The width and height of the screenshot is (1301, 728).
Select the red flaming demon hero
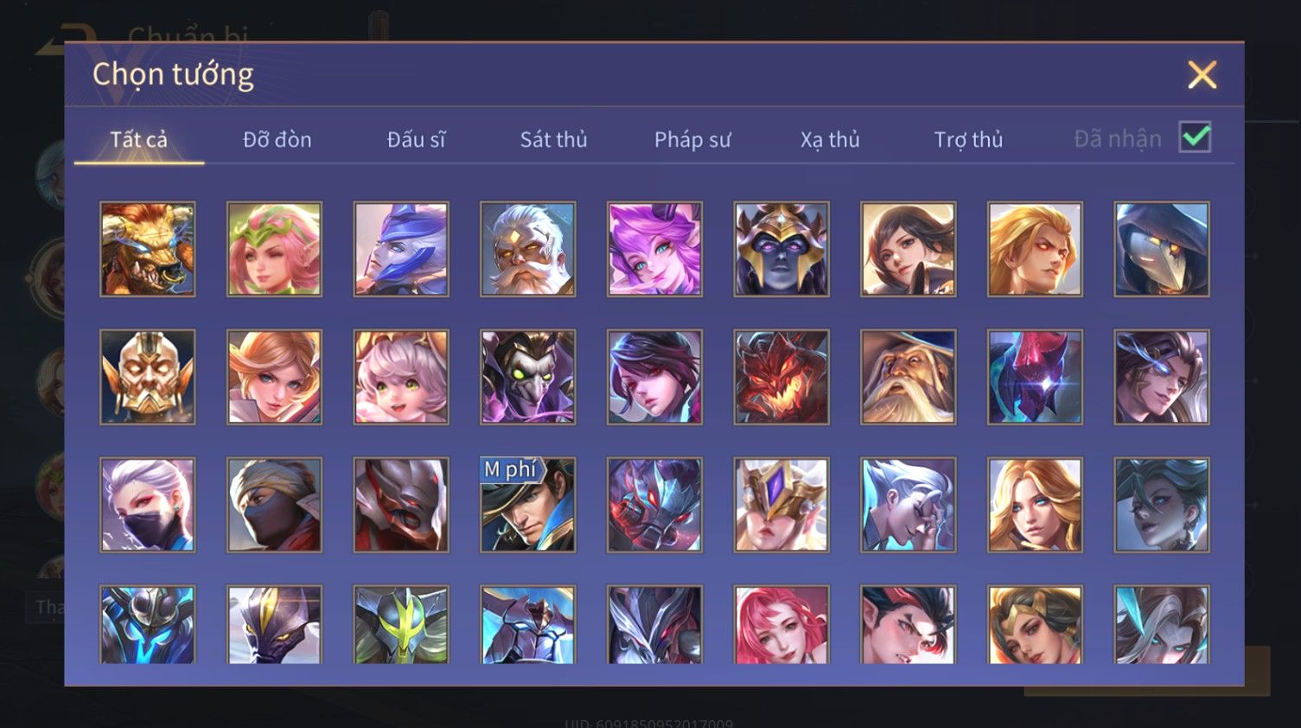pos(781,377)
